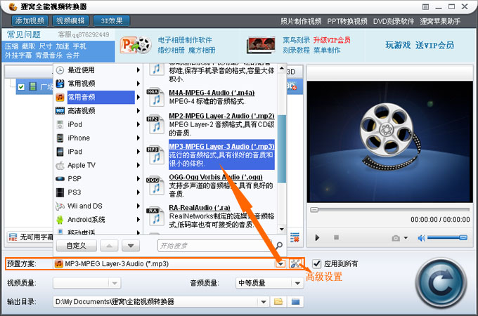Screen dimensions: 478x316
Task: Open the 视频编辑 video editor
Action: pos(71,21)
